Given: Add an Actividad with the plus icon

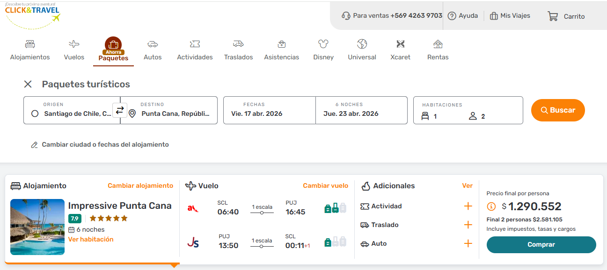Looking at the screenshot, I should pyautogui.click(x=468, y=206).
